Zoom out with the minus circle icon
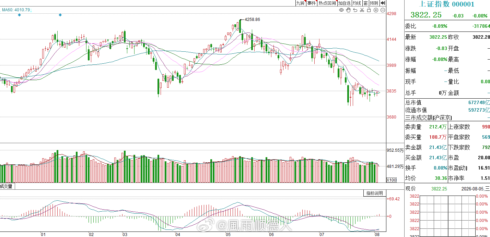The width and height of the screenshot is (490, 237). tap(383, 10)
